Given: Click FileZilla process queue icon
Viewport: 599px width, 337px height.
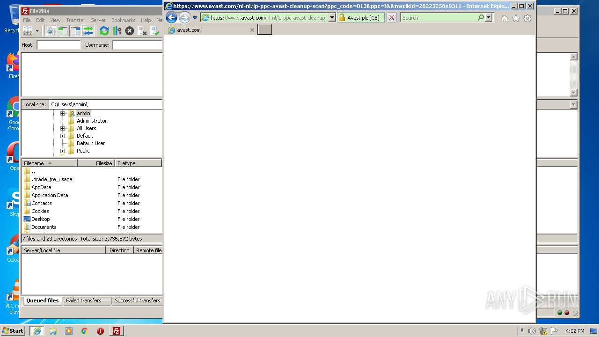Looking at the screenshot, I should [117, 31].
